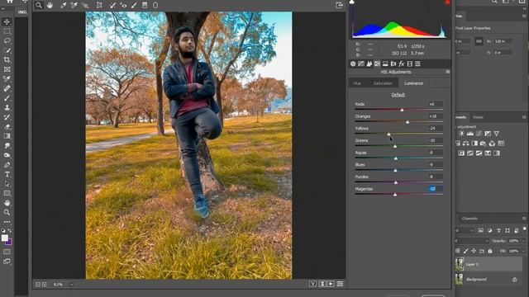
Task: Adjust the Reds luminance slider handle
Action: [402, 110]
